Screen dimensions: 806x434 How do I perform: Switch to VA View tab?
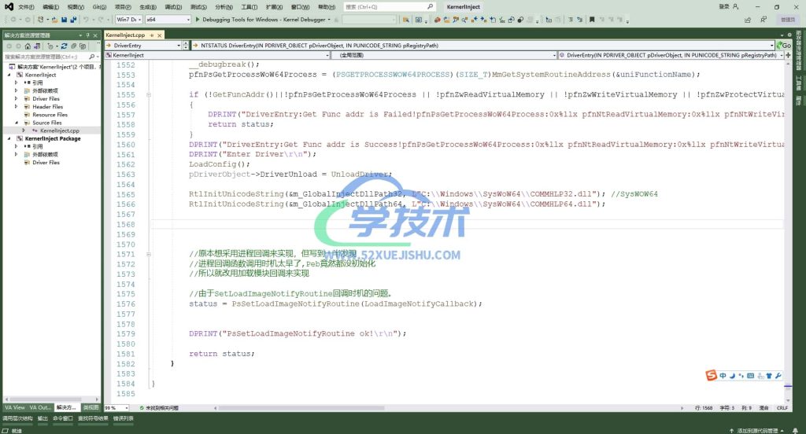point(14,407)
